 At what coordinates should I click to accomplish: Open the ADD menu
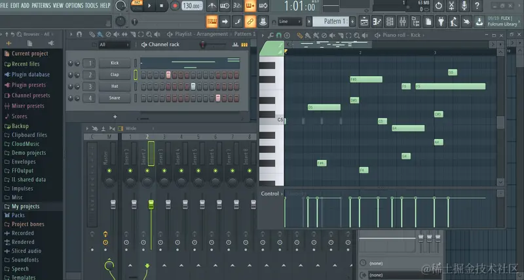pyautogui.click(x=25, y=5)
